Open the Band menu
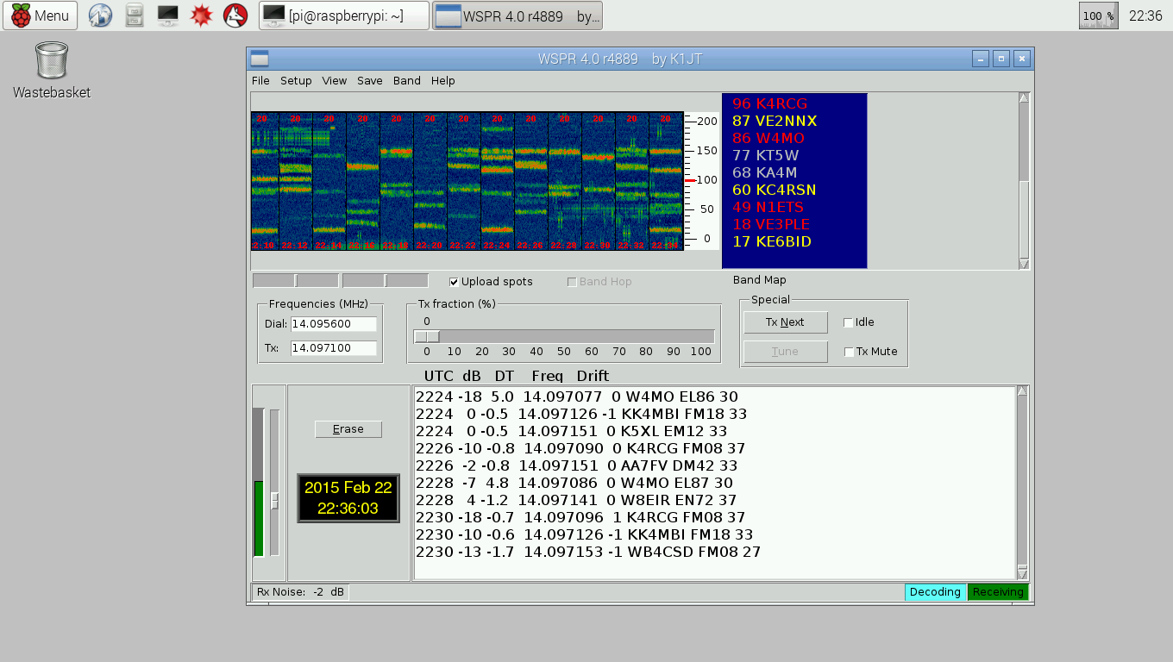1173x662 pixels. click(x=407, y=81)
